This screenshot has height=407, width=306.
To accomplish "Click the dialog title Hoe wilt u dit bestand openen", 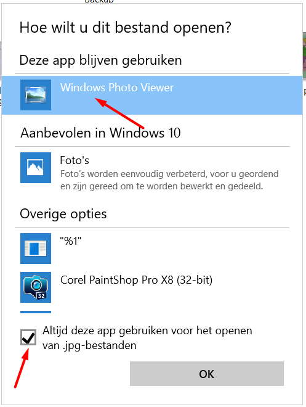I will (126, 28).
